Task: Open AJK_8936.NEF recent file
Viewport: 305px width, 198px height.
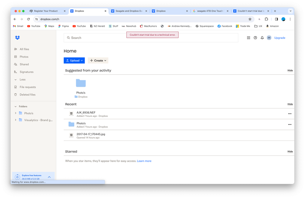Action: (x=86, y=112)
